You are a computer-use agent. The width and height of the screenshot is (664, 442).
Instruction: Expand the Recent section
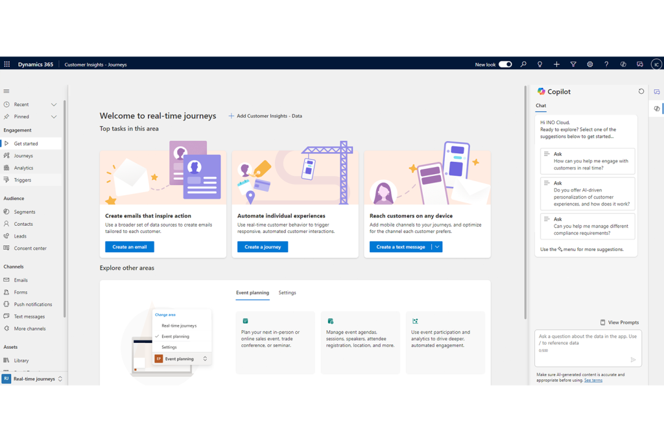54,104
